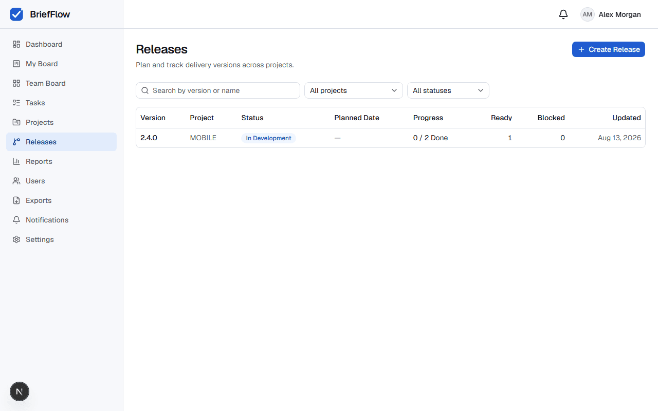Click the Users people icon
The width and height of the screenshot is (658, 411).
16,181
